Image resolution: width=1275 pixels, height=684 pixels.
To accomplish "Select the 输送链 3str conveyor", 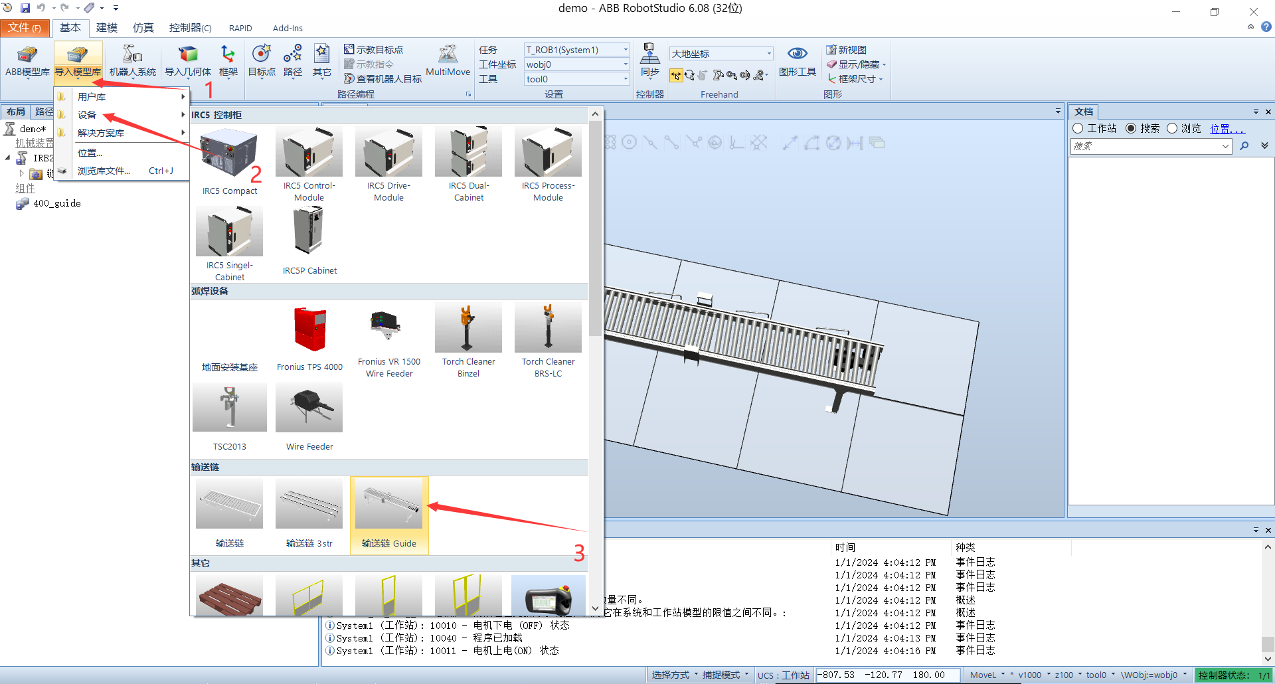I will tap(309, 515).
